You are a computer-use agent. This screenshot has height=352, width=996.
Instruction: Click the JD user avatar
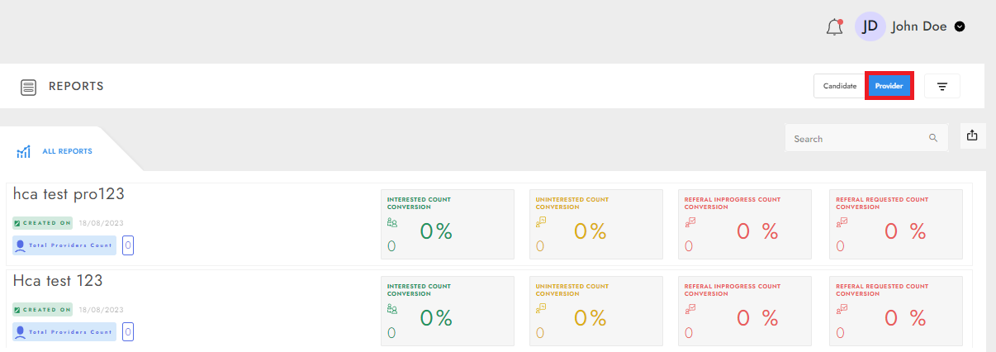870,26
